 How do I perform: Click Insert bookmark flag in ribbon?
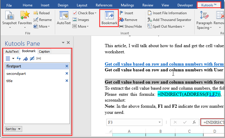(126, 13)
